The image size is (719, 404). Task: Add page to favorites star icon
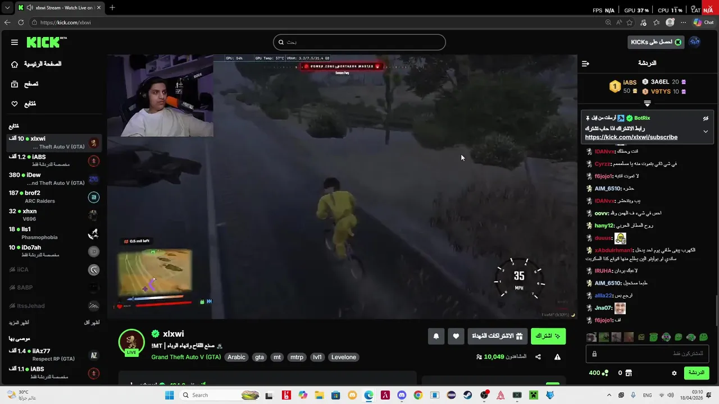pos(629,22)
